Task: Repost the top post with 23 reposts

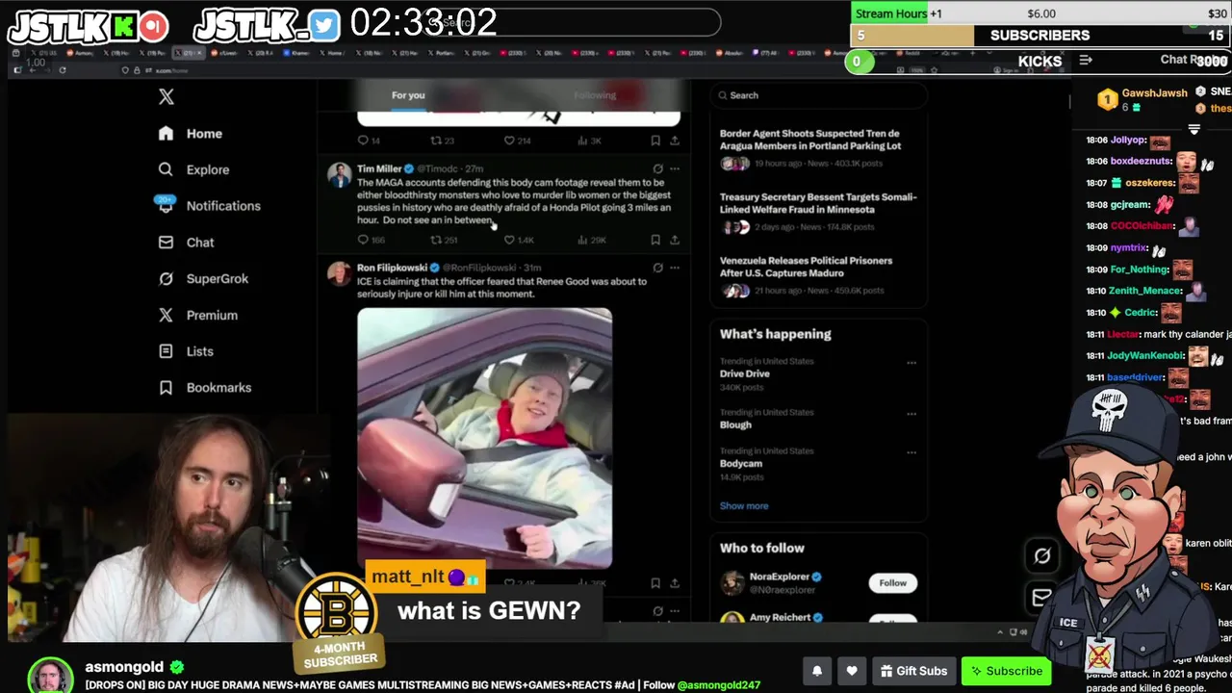Action: pyautogui.click(x=443, y=141)
